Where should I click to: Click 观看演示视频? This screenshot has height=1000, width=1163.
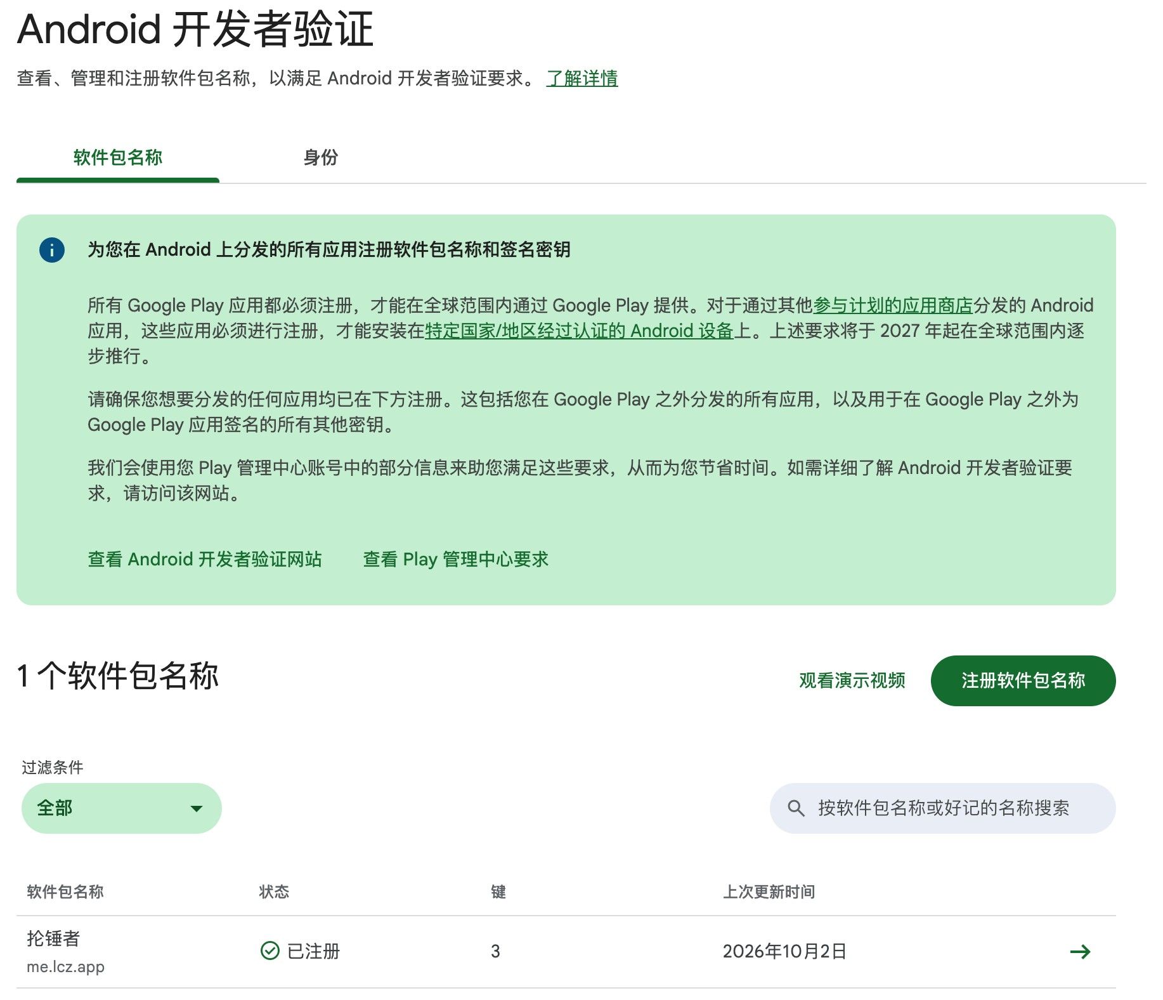pos(852,681)
